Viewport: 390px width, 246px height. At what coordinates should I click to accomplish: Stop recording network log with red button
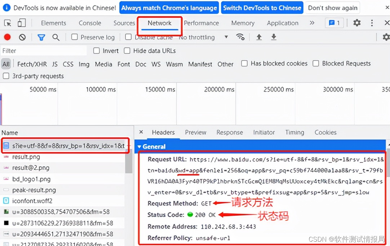(8, 37)
